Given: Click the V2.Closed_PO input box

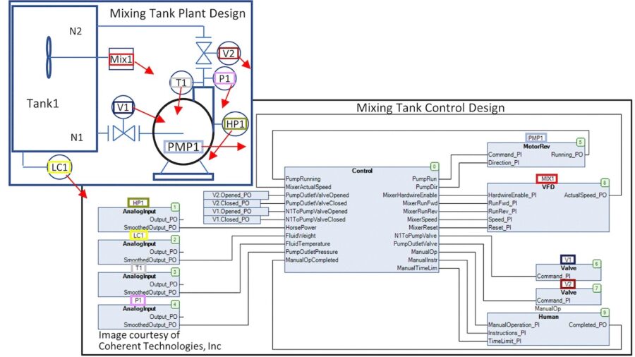Looking at the screenshot, I should tap(231, 203).
